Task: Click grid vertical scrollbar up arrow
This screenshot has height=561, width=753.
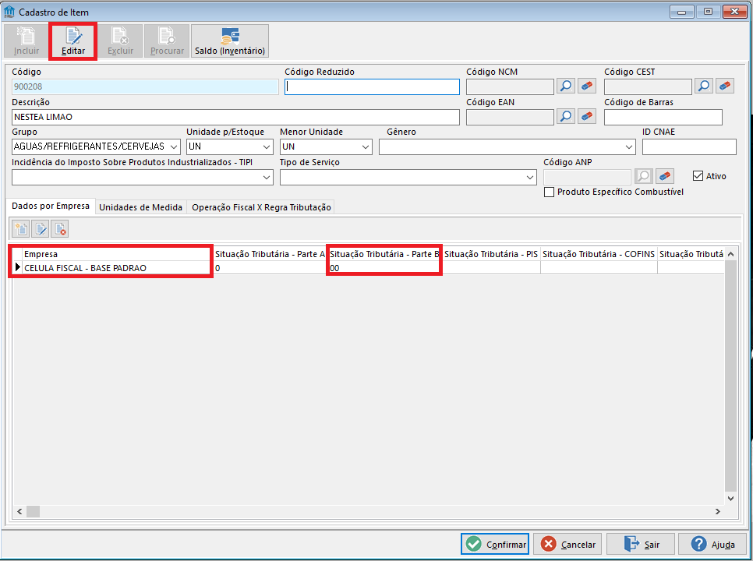Action: (x=731, y=254)
